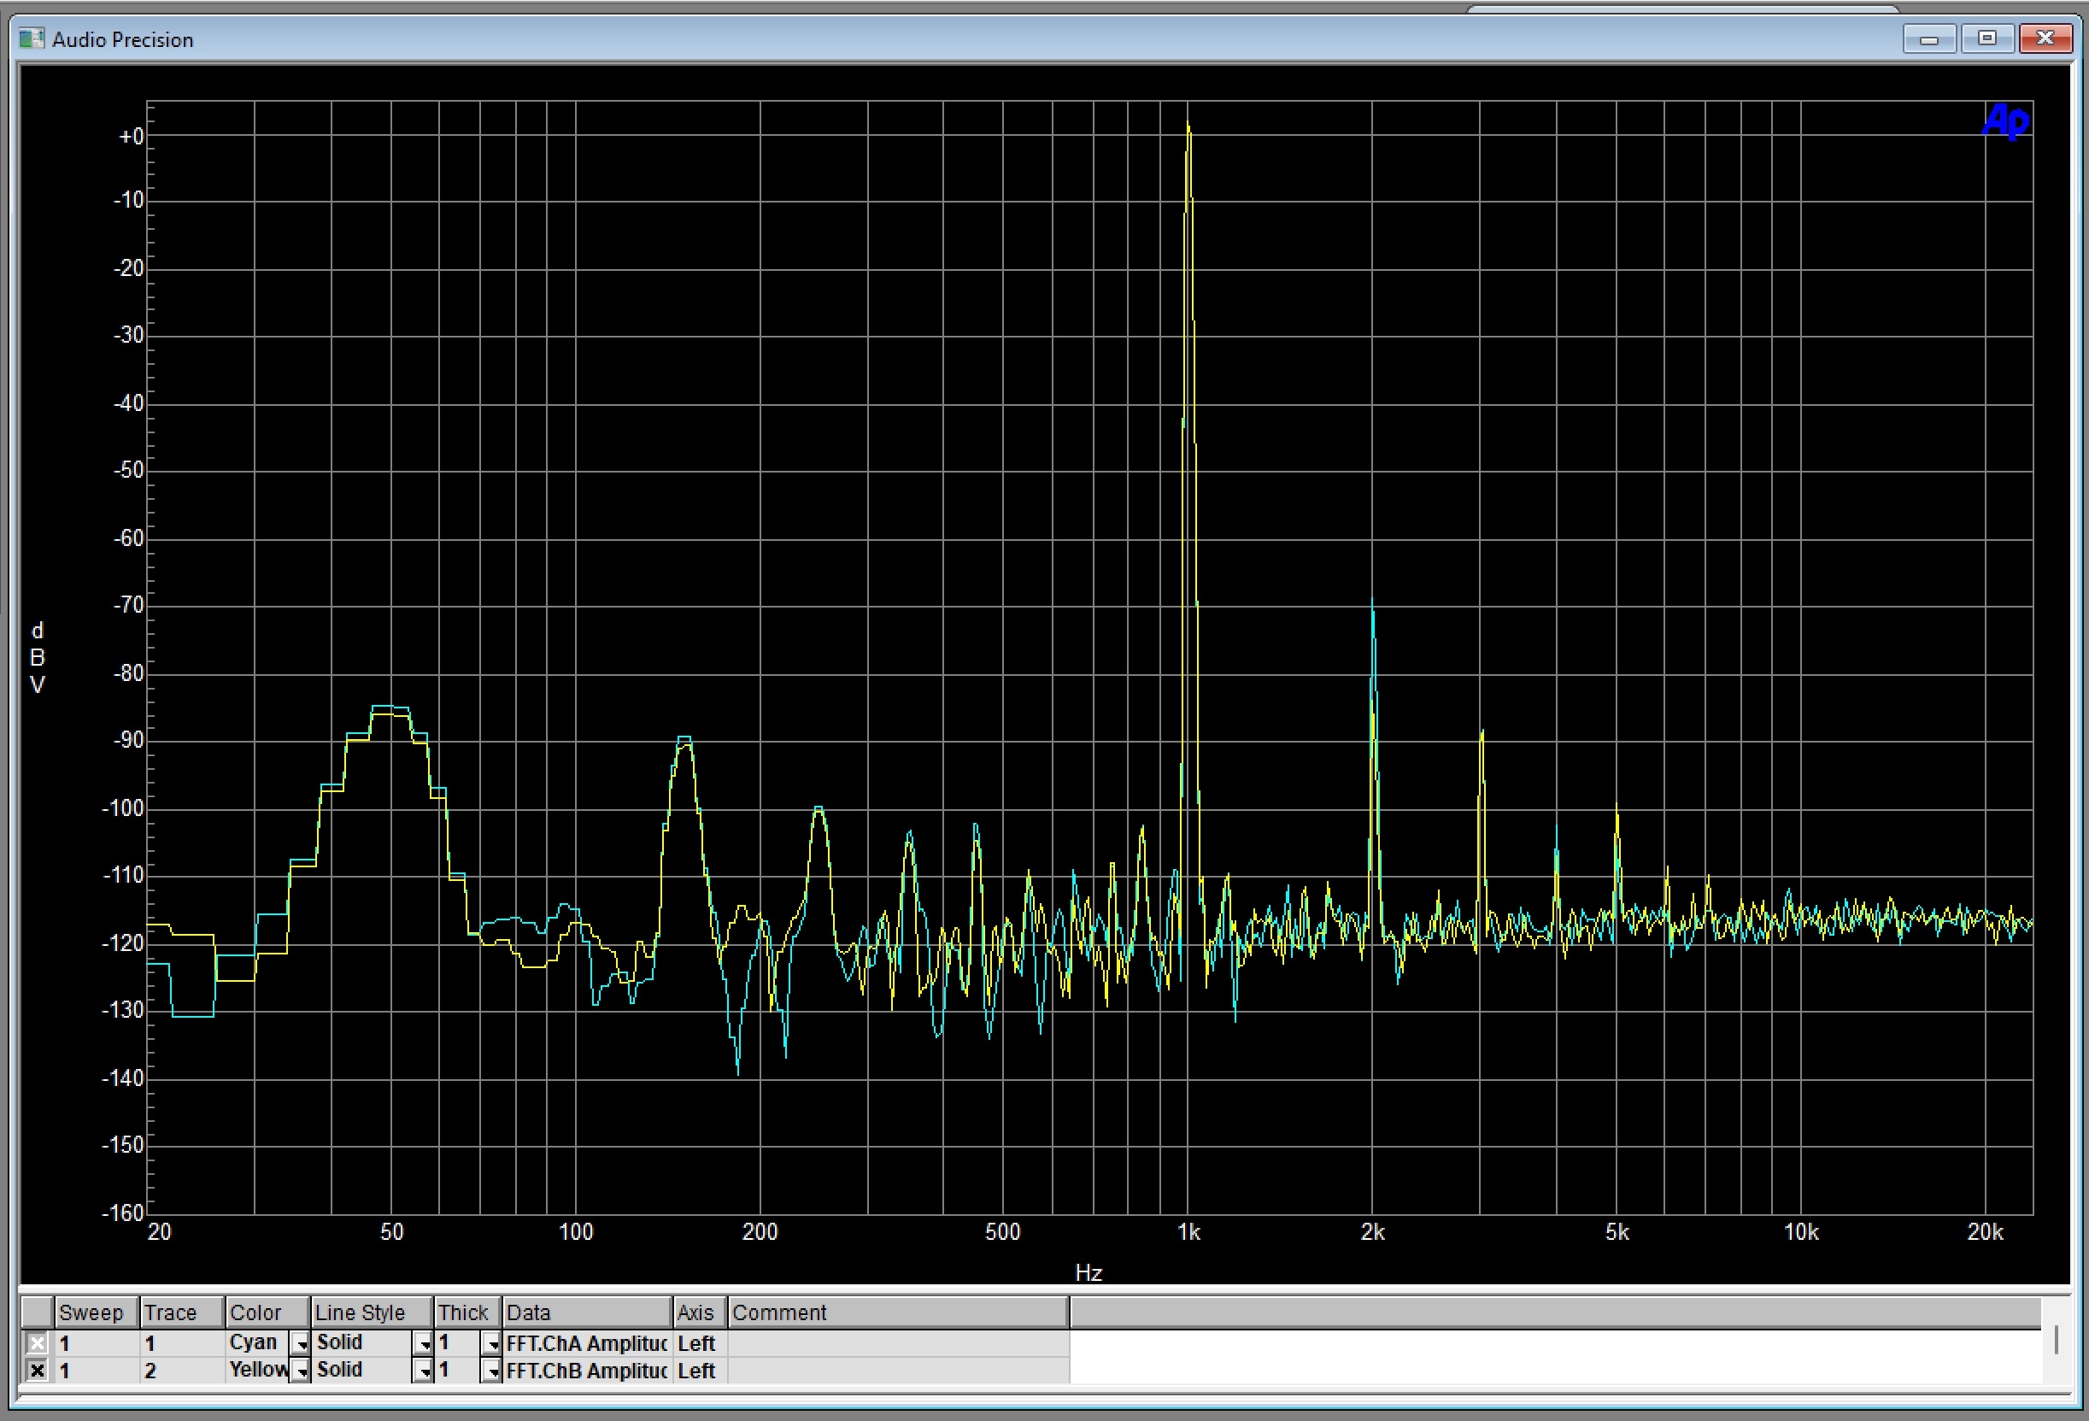Screen dimensions: 2089x1421
Task: Click the Audio Precision title bar icon
Action: coord(31,38)
